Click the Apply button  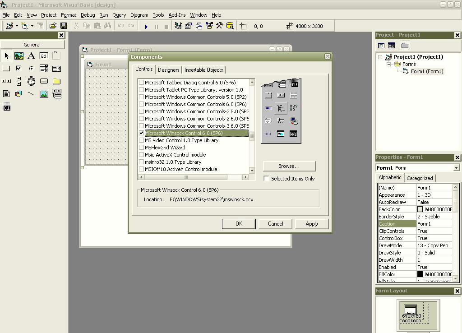tap(312, 224)
